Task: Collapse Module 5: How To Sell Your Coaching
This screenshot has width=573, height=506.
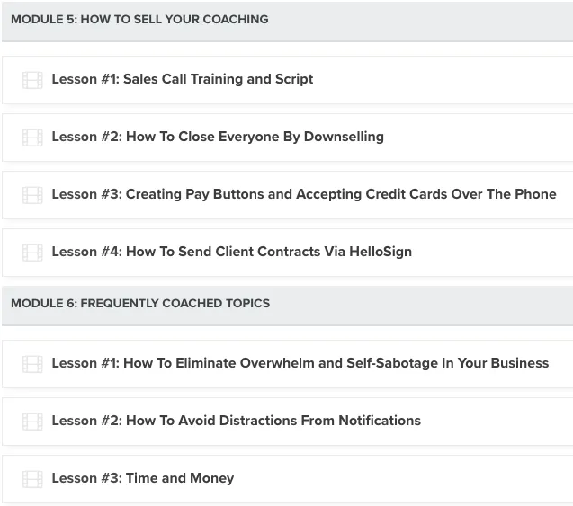Action: click(139, 19)
